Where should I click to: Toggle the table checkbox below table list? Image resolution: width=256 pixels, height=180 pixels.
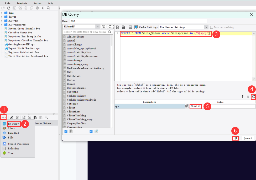(66, 131)
